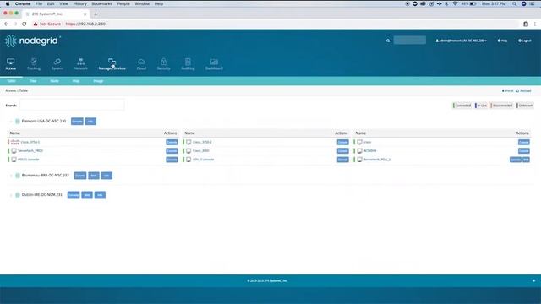Click Web button for Dublin-IRE-DC-NGM.231

tap(87, 195)
